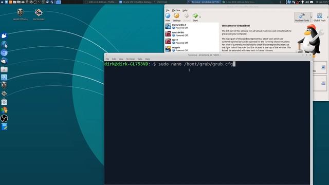The image size is (329, 185).
Task: Click the blue workspace switcher in top panel
Action: pyautogui.click(x=59, y=2)
